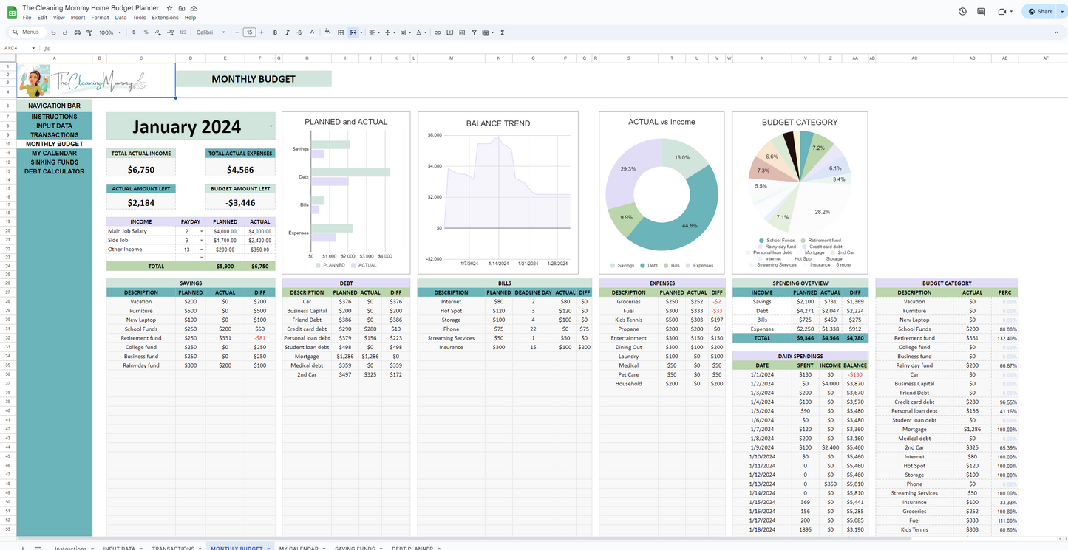Open the borders tool
1068x550 pixels.
click(x=341, y=32)
